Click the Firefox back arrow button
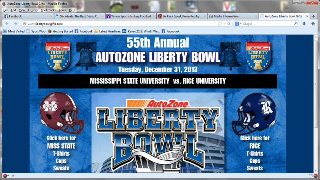320x180 pixels. pyautogui.click(x=7, y=24)
